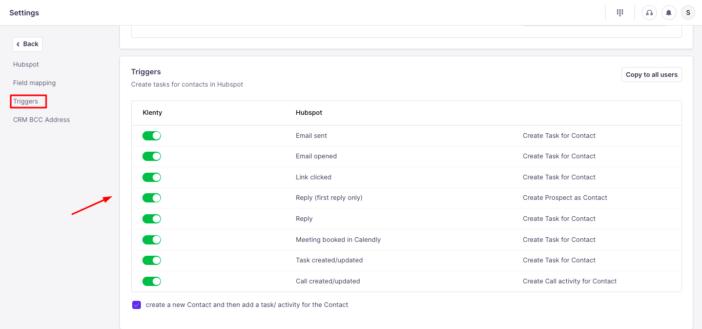Turn off the Email opened toggle

(152, 156)
